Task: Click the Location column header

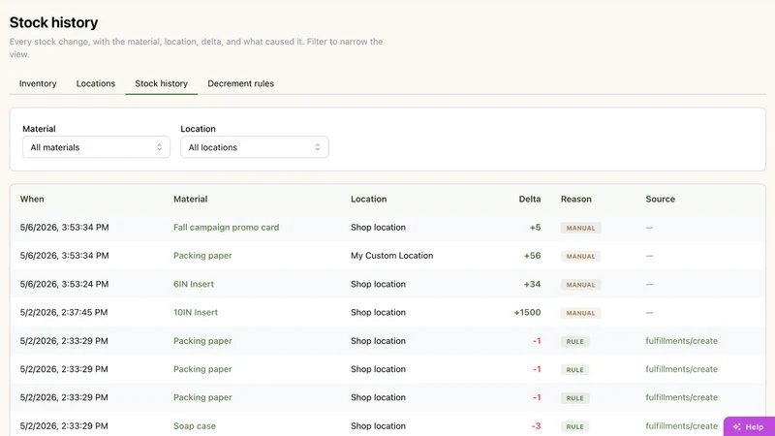Action: (369, 200)
